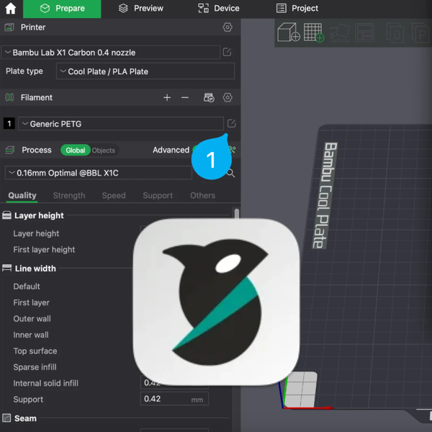This screenshot has width=432, height=432.
Task: Click the Sparse infill label
Action: point(35,367)
